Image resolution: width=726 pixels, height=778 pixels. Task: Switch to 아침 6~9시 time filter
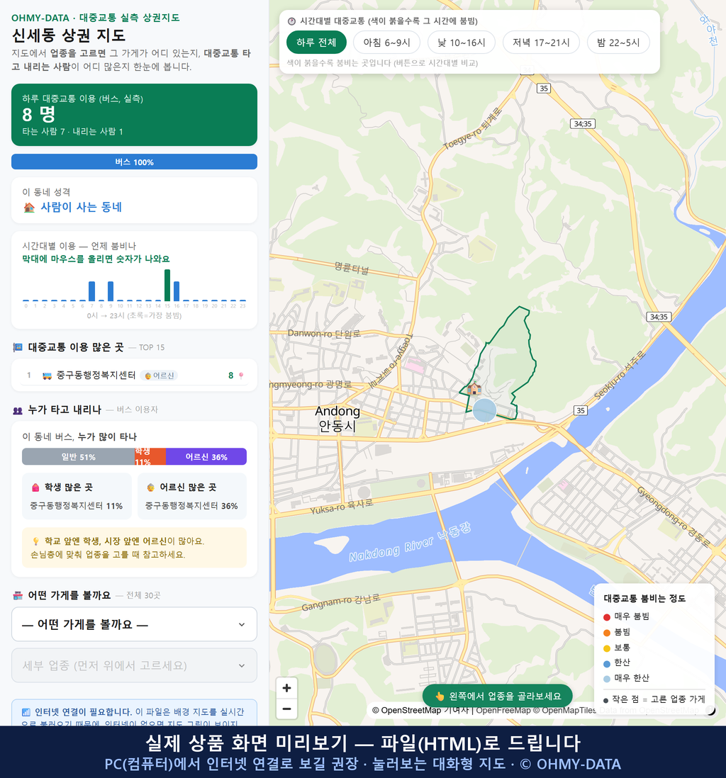point(386,43)
